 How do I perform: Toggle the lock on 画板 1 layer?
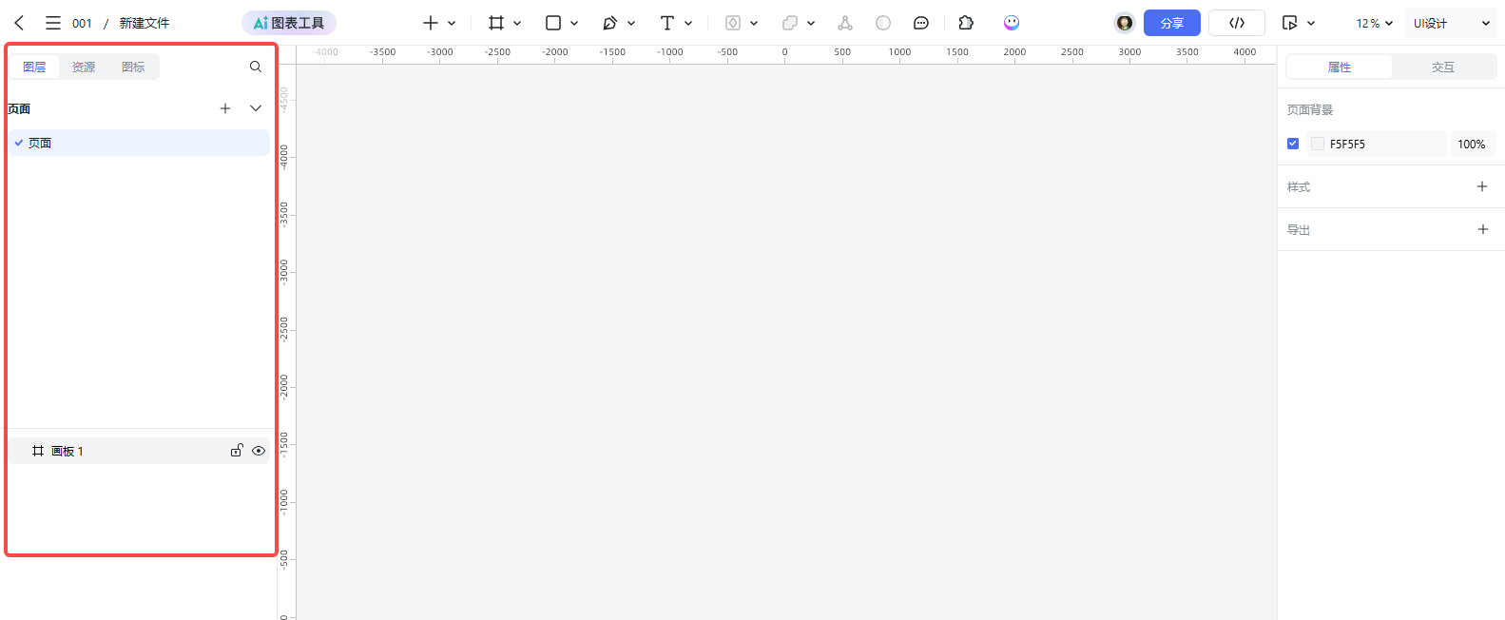coord(237,451)
